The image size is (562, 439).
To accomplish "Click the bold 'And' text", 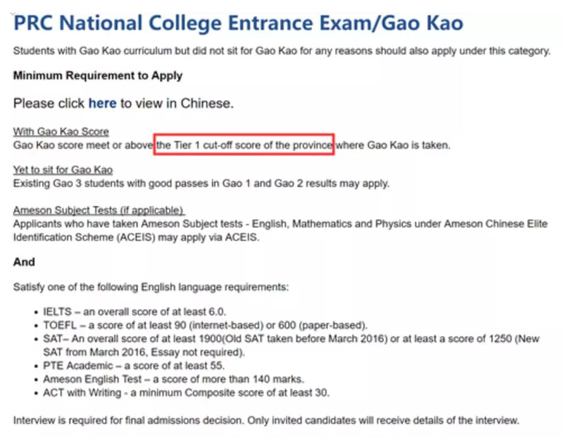I will pos(24,262).
